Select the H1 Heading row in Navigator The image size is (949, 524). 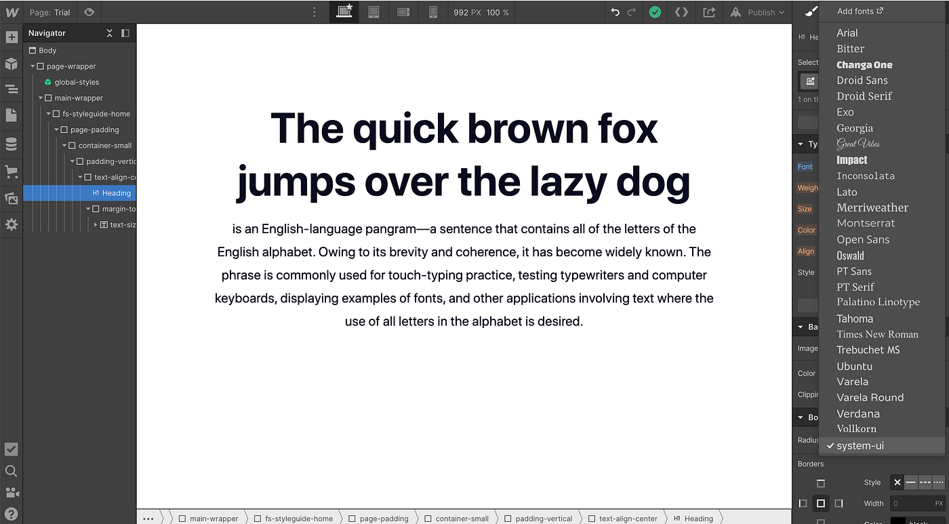(80, 193)
